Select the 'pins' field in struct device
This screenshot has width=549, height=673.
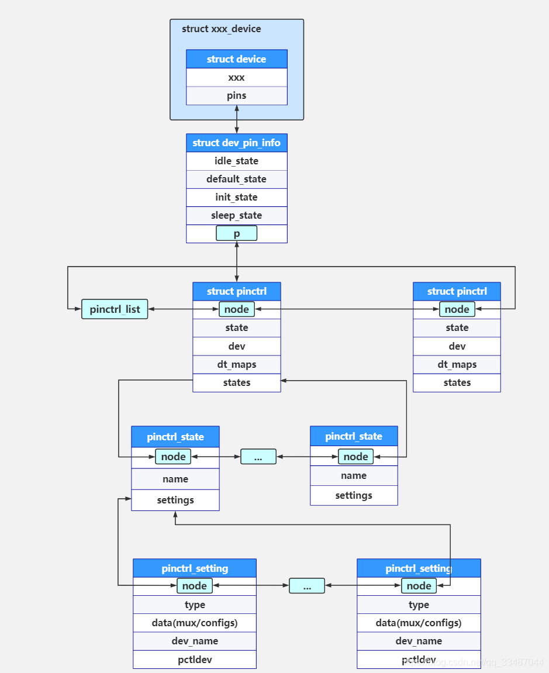point(237,96)
